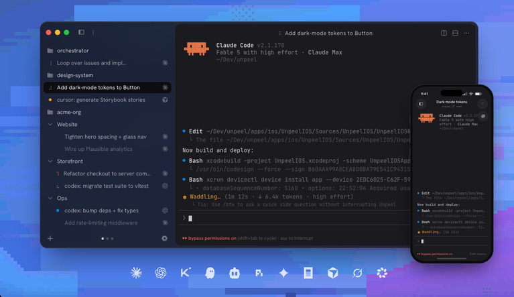Click the Cursor cube icon in bottom row
Viewport: 514px width, 297px height.
pyautogui.click(x=332, y=273)
